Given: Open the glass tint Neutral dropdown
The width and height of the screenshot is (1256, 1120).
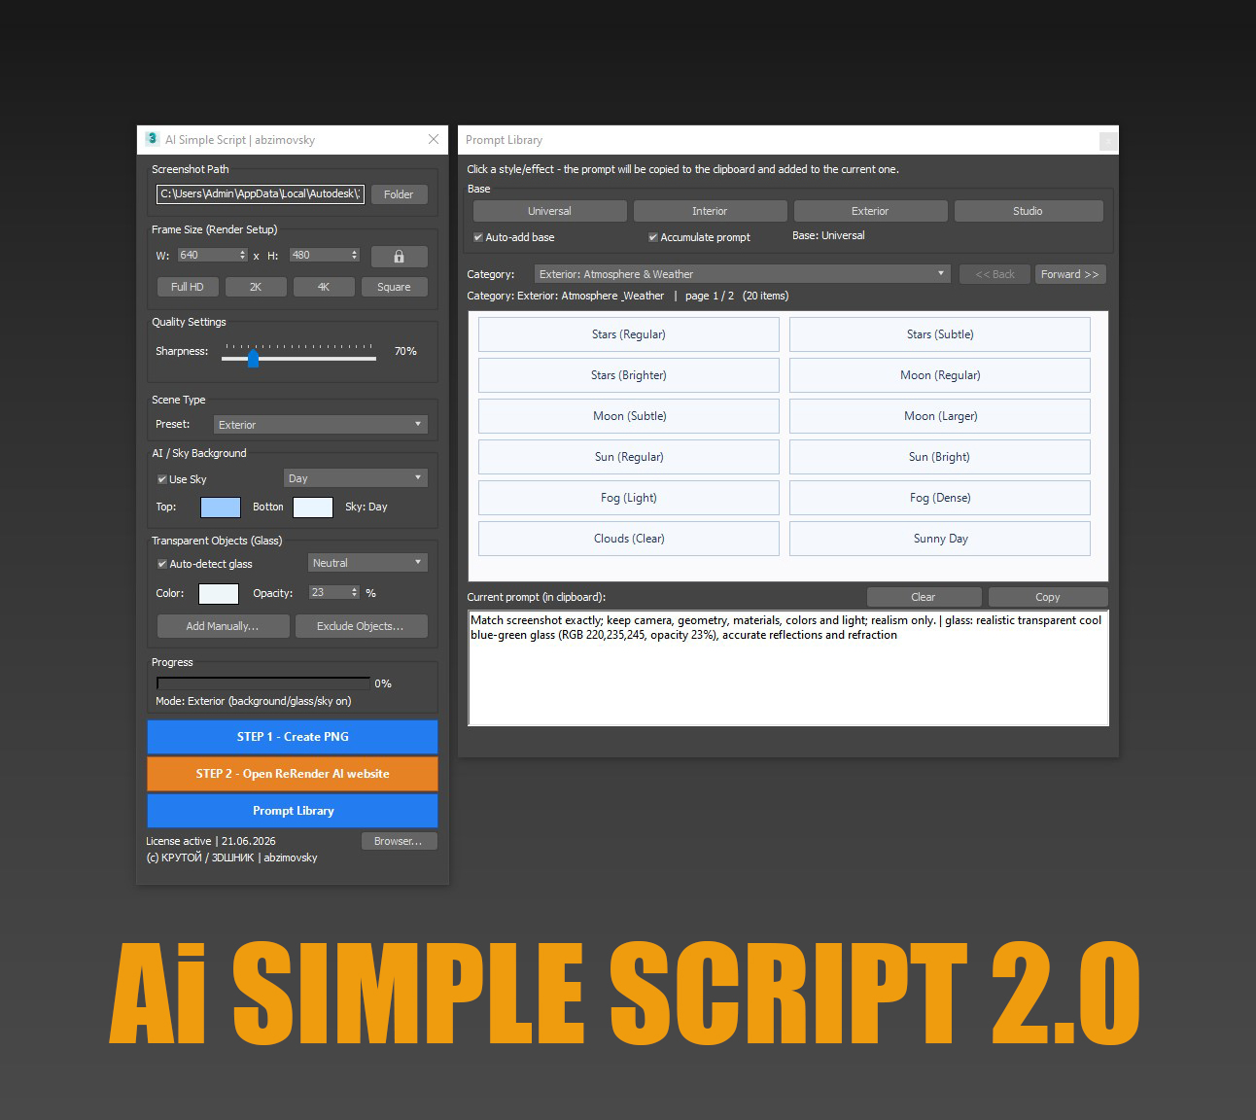Looking at the screenshot, I should coord(367,563).
